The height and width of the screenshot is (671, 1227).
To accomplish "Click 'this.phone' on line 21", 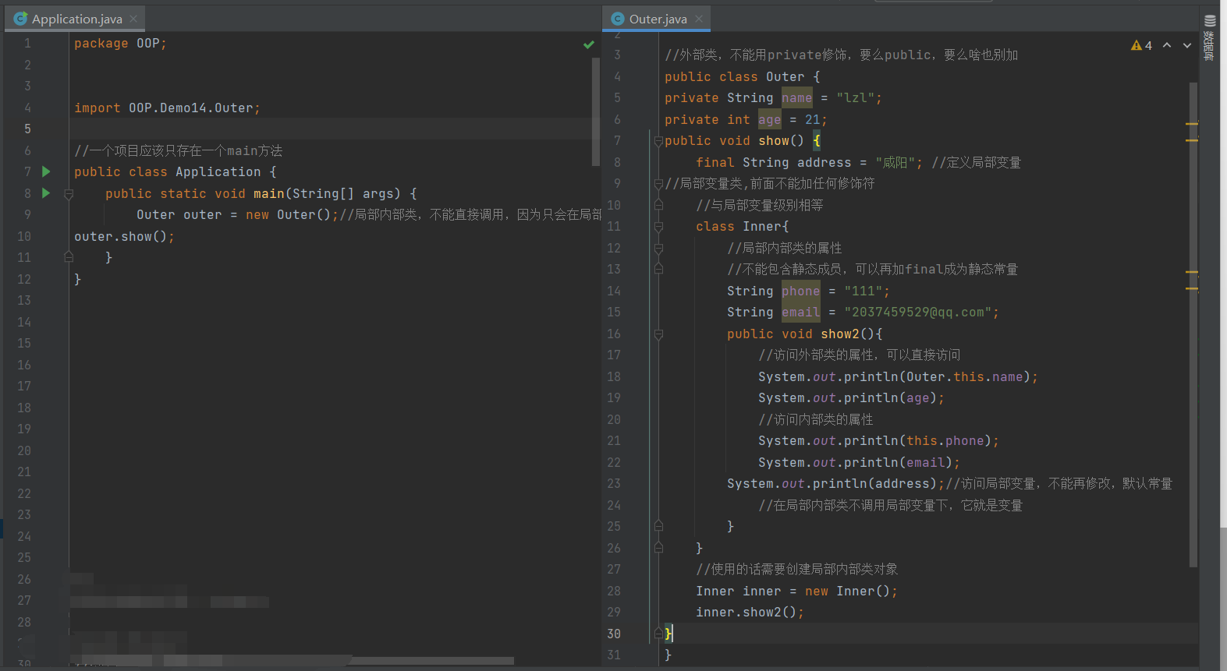I will click(x=945, y=440).
